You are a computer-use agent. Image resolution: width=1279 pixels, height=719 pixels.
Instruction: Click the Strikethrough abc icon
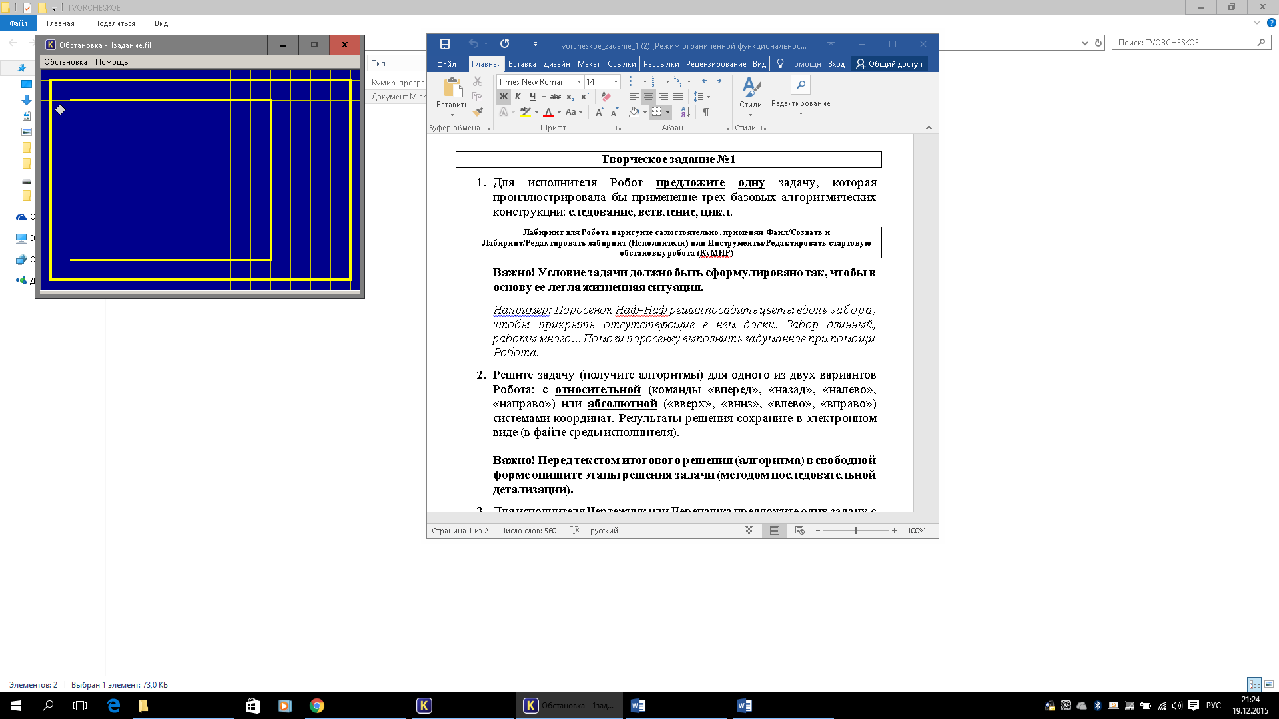point(556,97)
